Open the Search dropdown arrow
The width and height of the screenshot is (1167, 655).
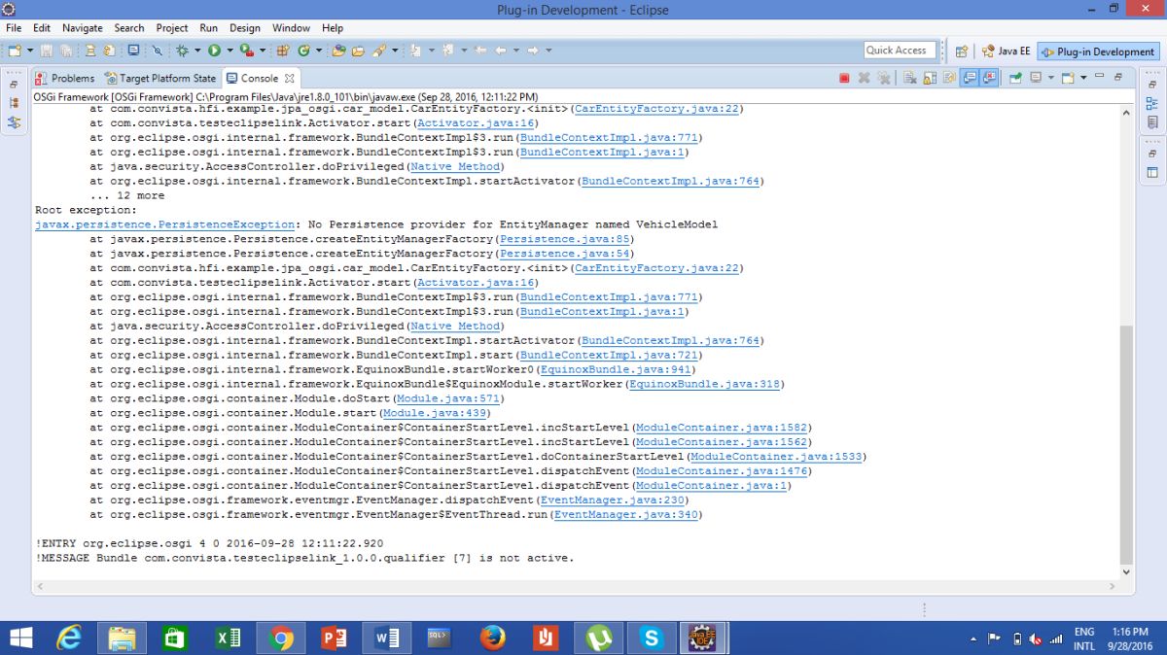(x=394, y=50)
